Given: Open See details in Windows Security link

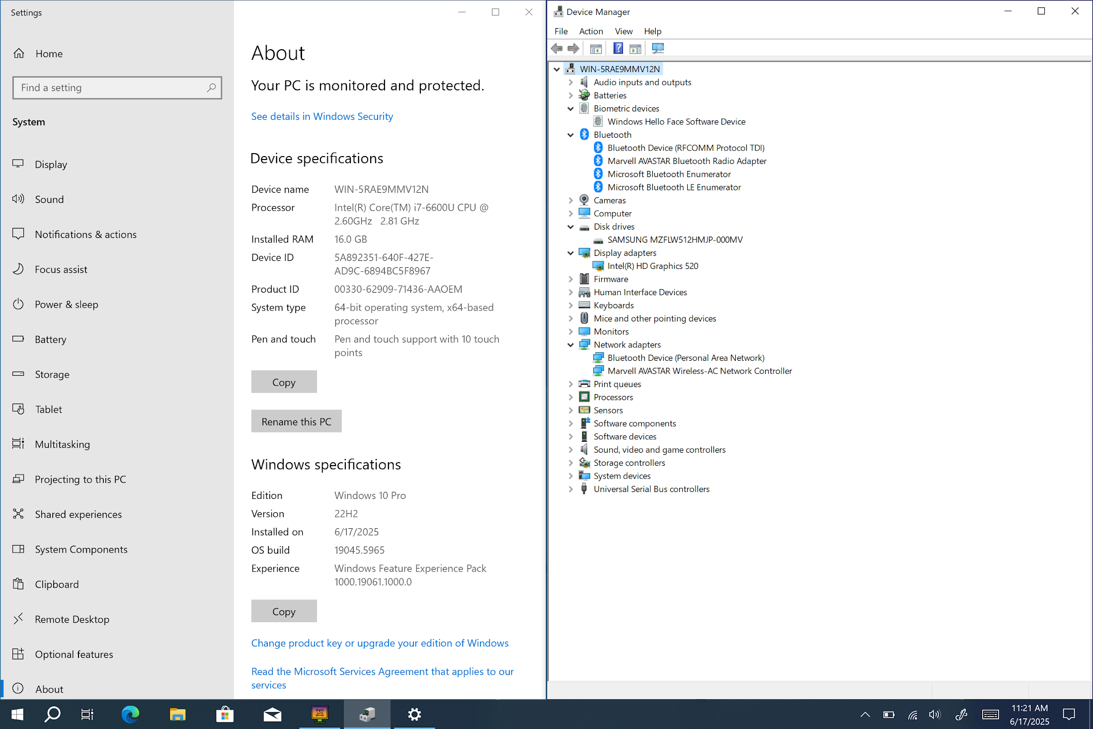Looking at the screenshot, I should [x=322, y=116].
